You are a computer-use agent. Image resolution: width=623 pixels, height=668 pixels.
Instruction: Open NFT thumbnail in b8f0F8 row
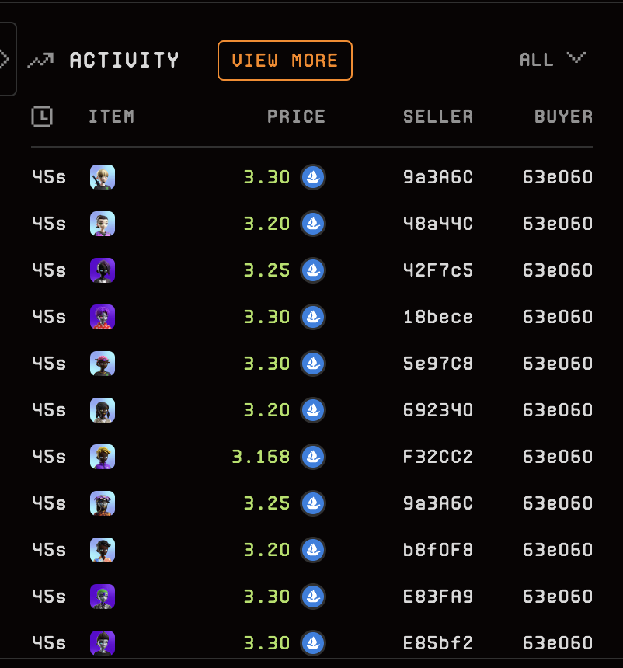pos(103,550)
